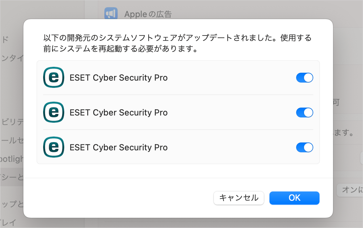The width and height of the screenshot is (363, 228).
Task: Confirm the system software update with OK
Action: 294,198
